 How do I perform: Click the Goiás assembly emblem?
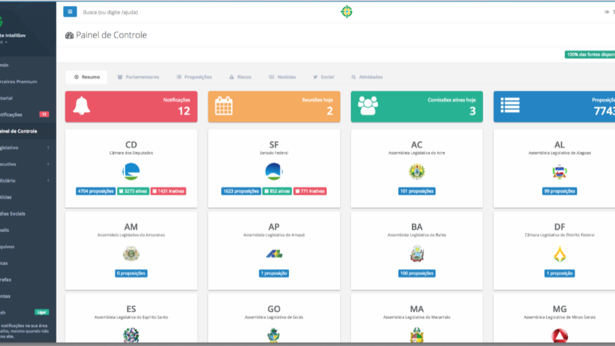click(274, 336)
